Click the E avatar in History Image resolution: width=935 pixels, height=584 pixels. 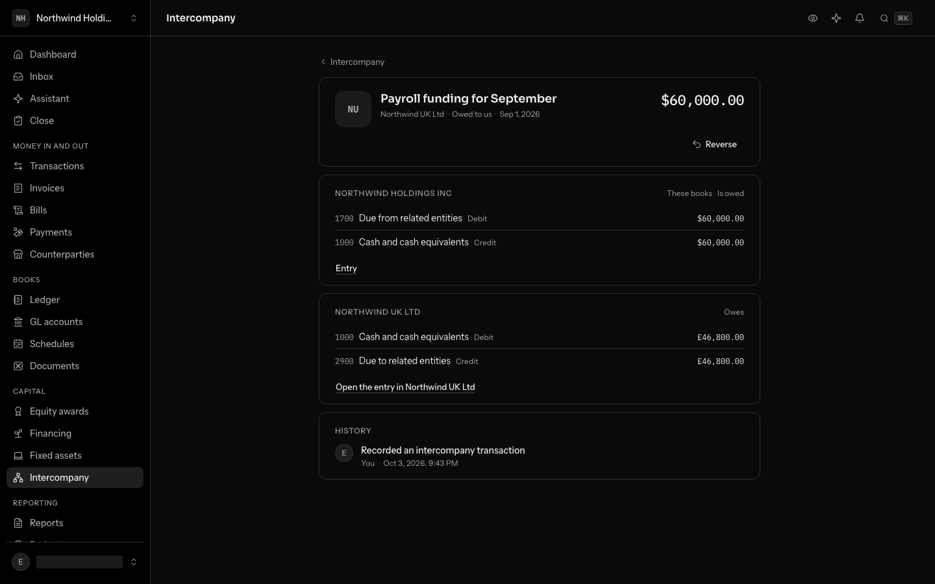344,453
